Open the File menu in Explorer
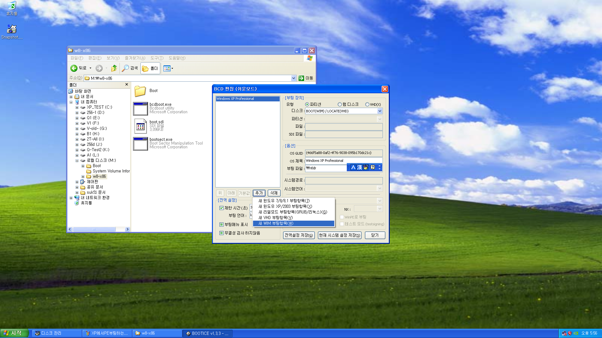The width and height of the screenshot is (602, 338). click(x=77, y=58)
